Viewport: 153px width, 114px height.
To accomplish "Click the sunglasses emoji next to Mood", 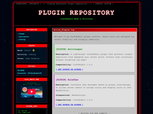I will tap(33, 50).
